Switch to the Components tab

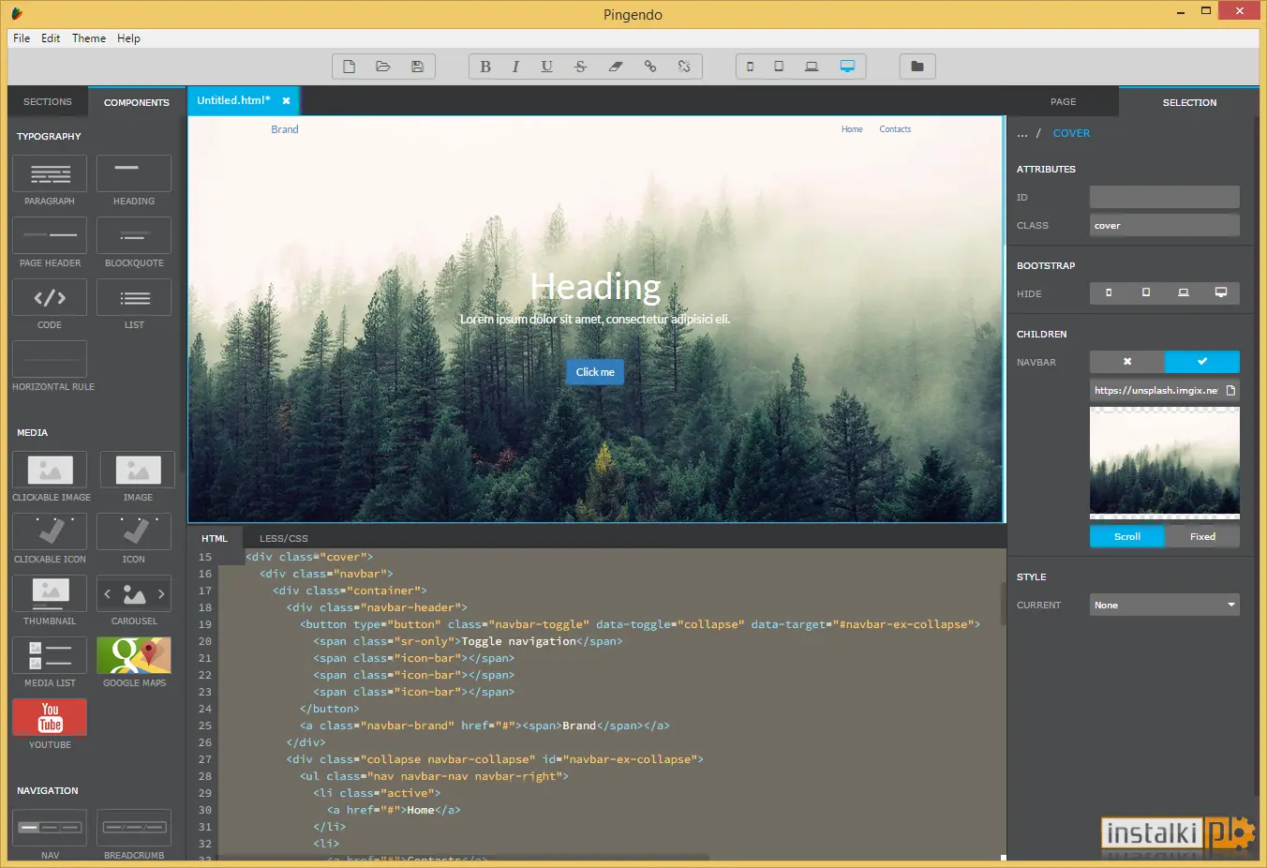click(137, 102)
